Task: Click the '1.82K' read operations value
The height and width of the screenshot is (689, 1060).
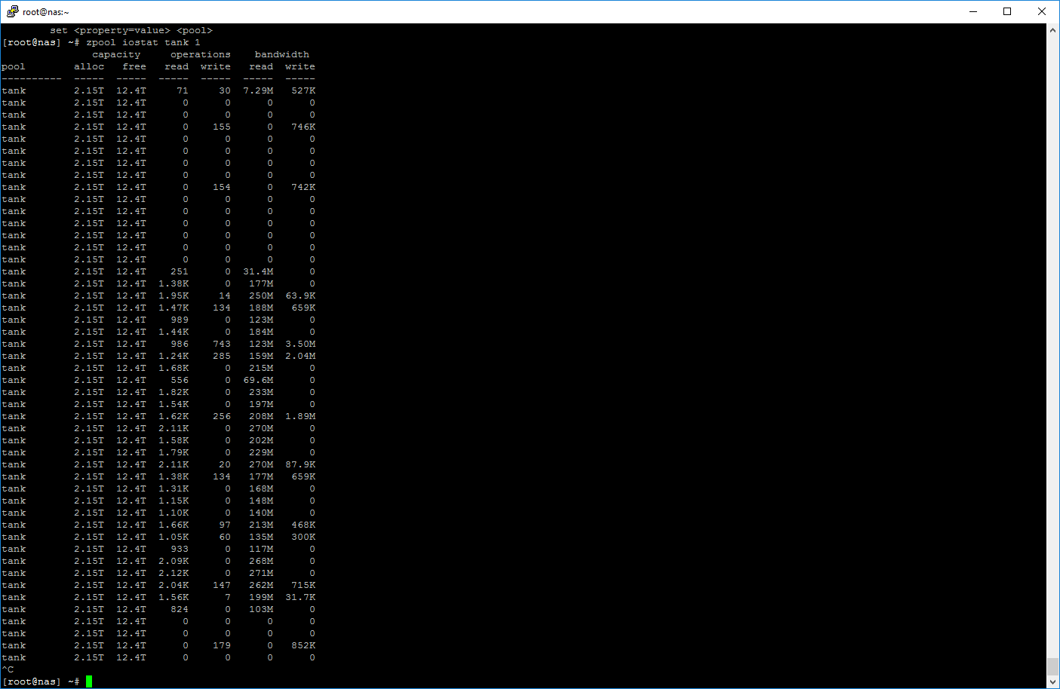Action: [x=174, y=392]
